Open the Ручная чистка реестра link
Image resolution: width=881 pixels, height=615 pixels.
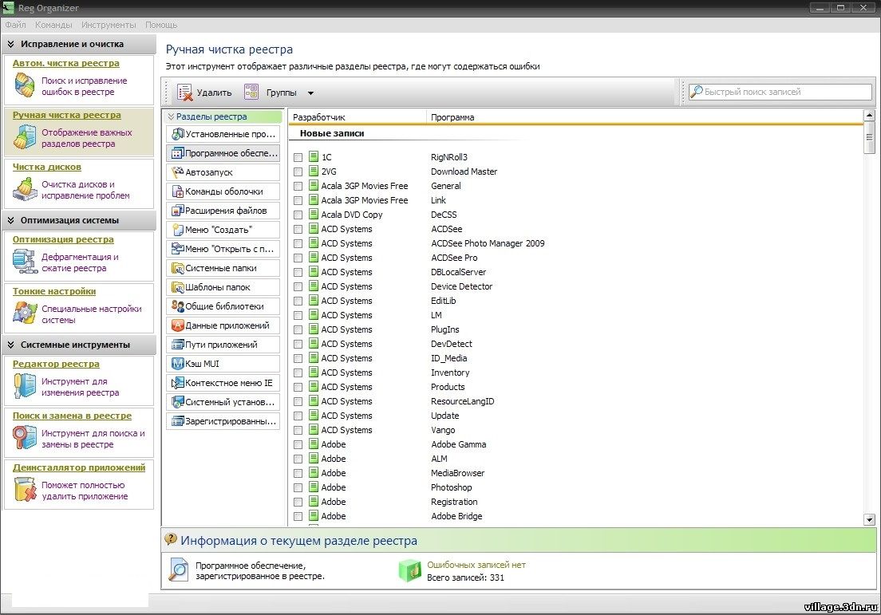(x=67, y=115)
